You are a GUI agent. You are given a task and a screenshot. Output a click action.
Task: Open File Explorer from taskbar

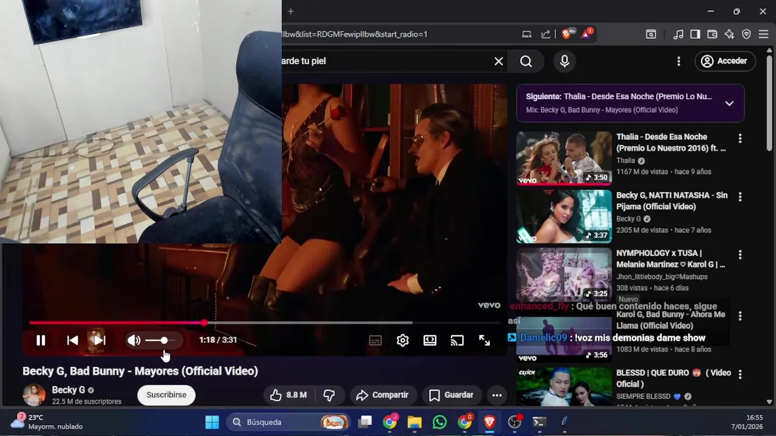[x=415, y=422]
